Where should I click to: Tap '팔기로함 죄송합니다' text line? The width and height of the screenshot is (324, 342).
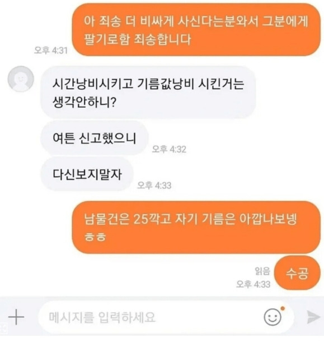click(x=138, y=39)
